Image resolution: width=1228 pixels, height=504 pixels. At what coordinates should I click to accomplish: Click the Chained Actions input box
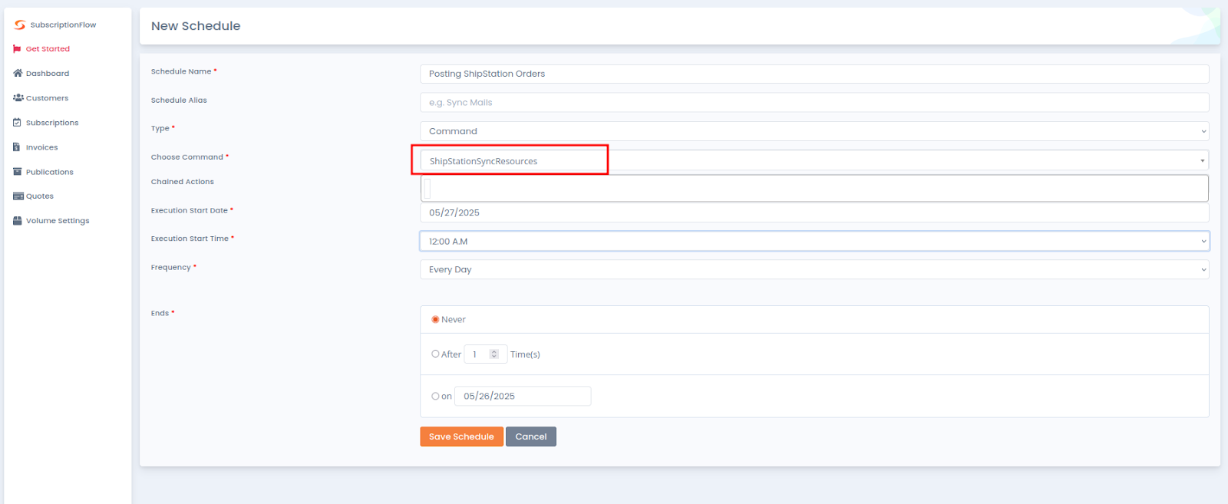click(x=814, y=188)
